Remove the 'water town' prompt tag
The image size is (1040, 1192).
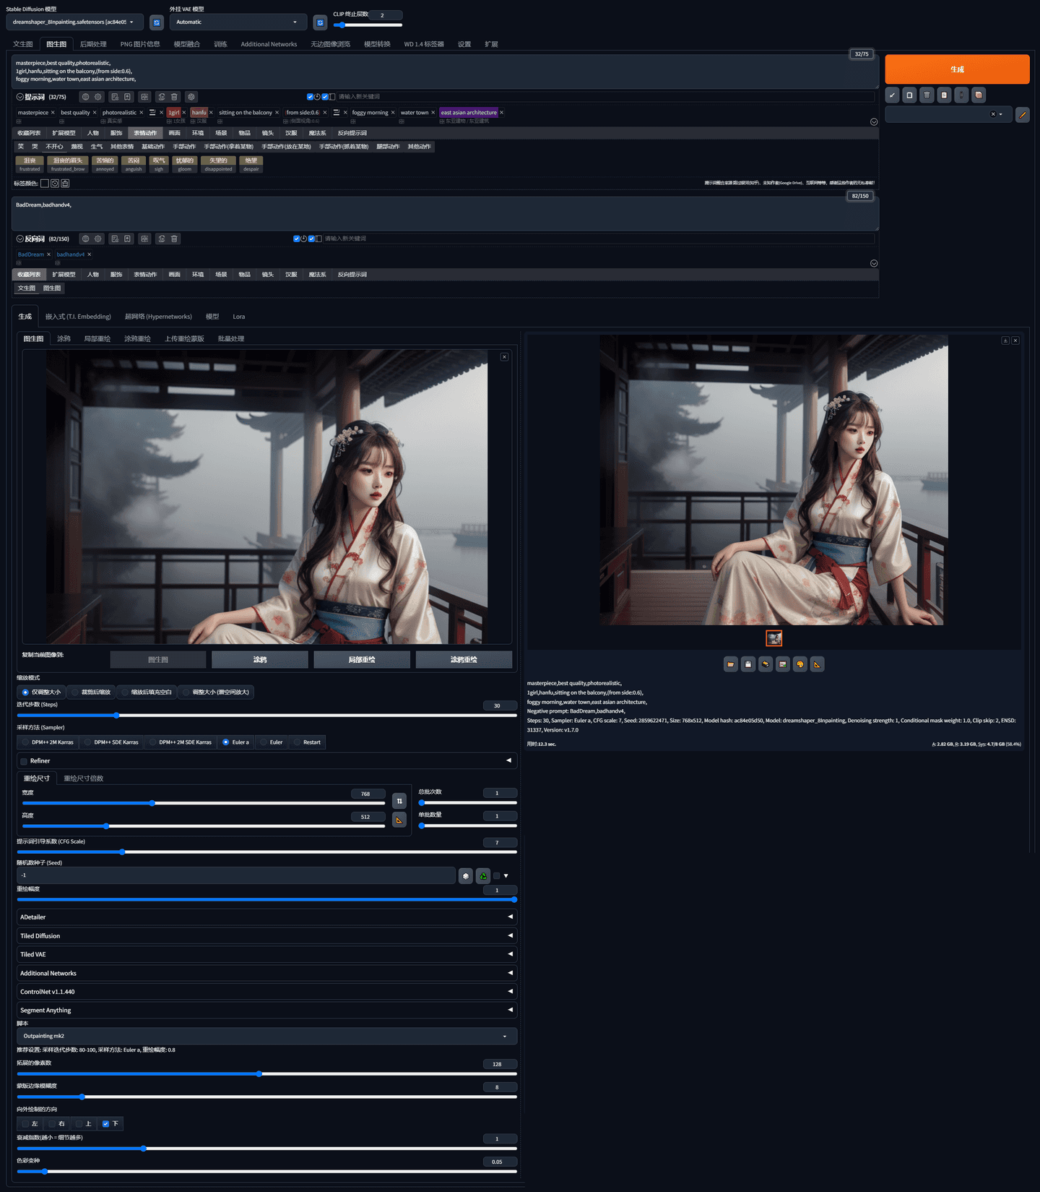[x=433, y=113]
